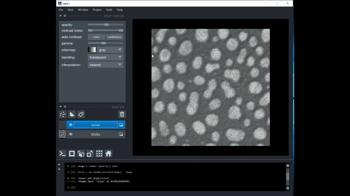Open the Plugins menu
Image resolution: width=350 pixels, height=196 pixels.
[97, 10]
